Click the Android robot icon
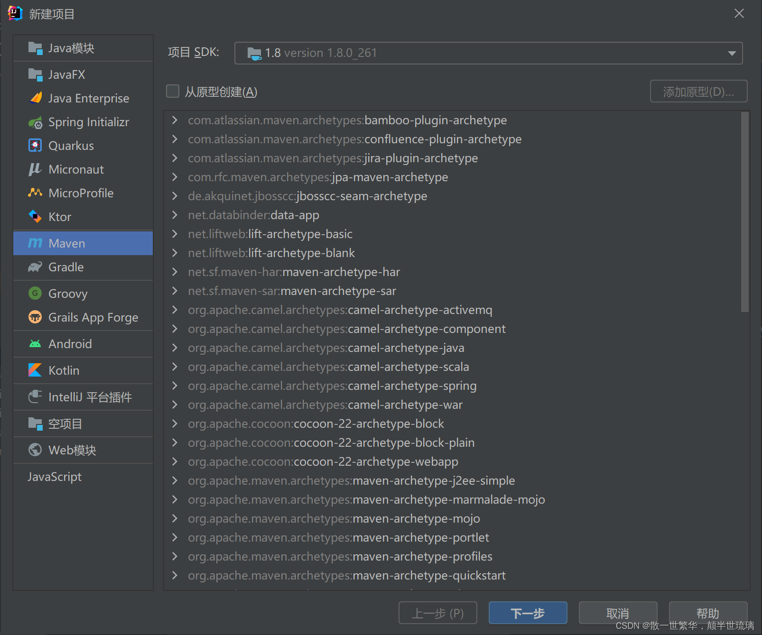 [35, 344]
